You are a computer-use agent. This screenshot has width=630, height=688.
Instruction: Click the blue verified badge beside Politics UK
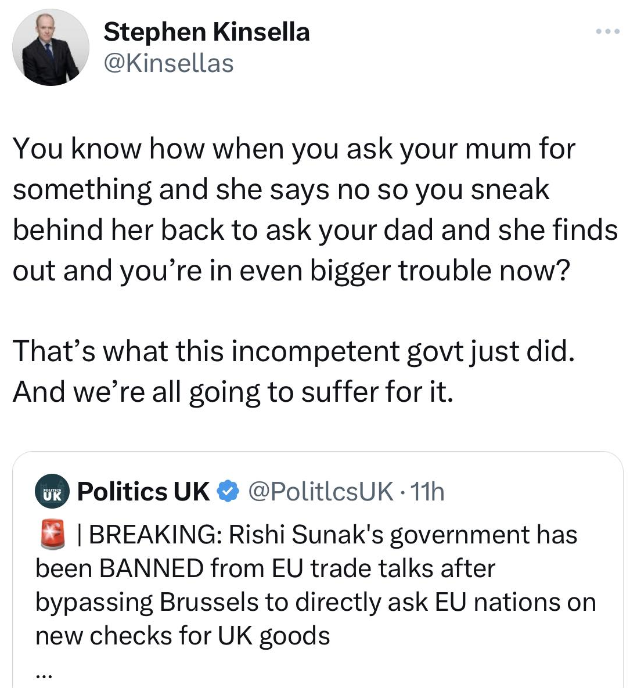228,492
